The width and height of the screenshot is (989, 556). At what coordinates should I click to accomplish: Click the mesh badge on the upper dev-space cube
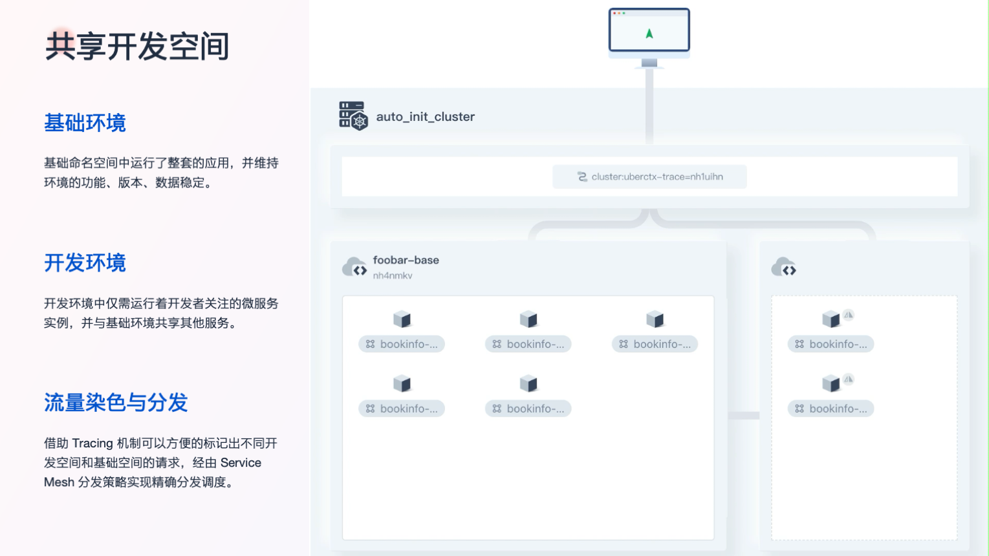(848, 315)
